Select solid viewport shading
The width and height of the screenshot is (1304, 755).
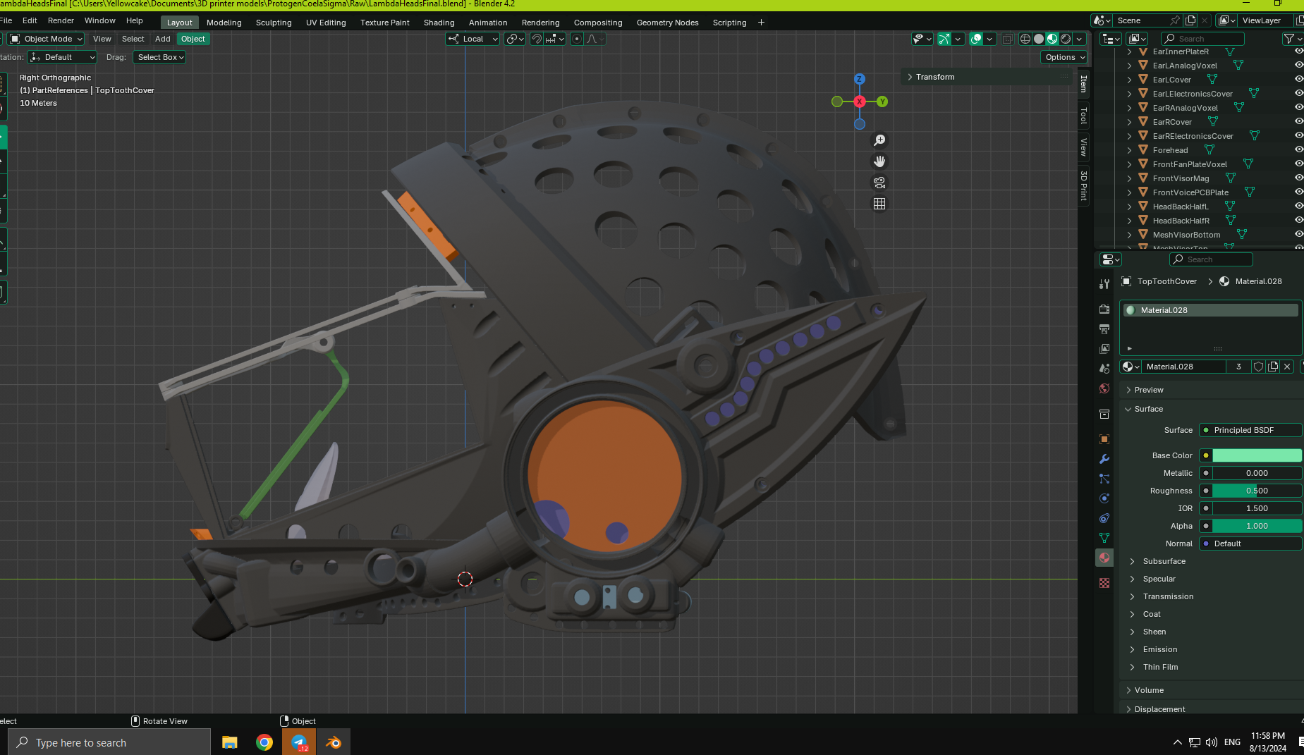tap(1039, 39)
